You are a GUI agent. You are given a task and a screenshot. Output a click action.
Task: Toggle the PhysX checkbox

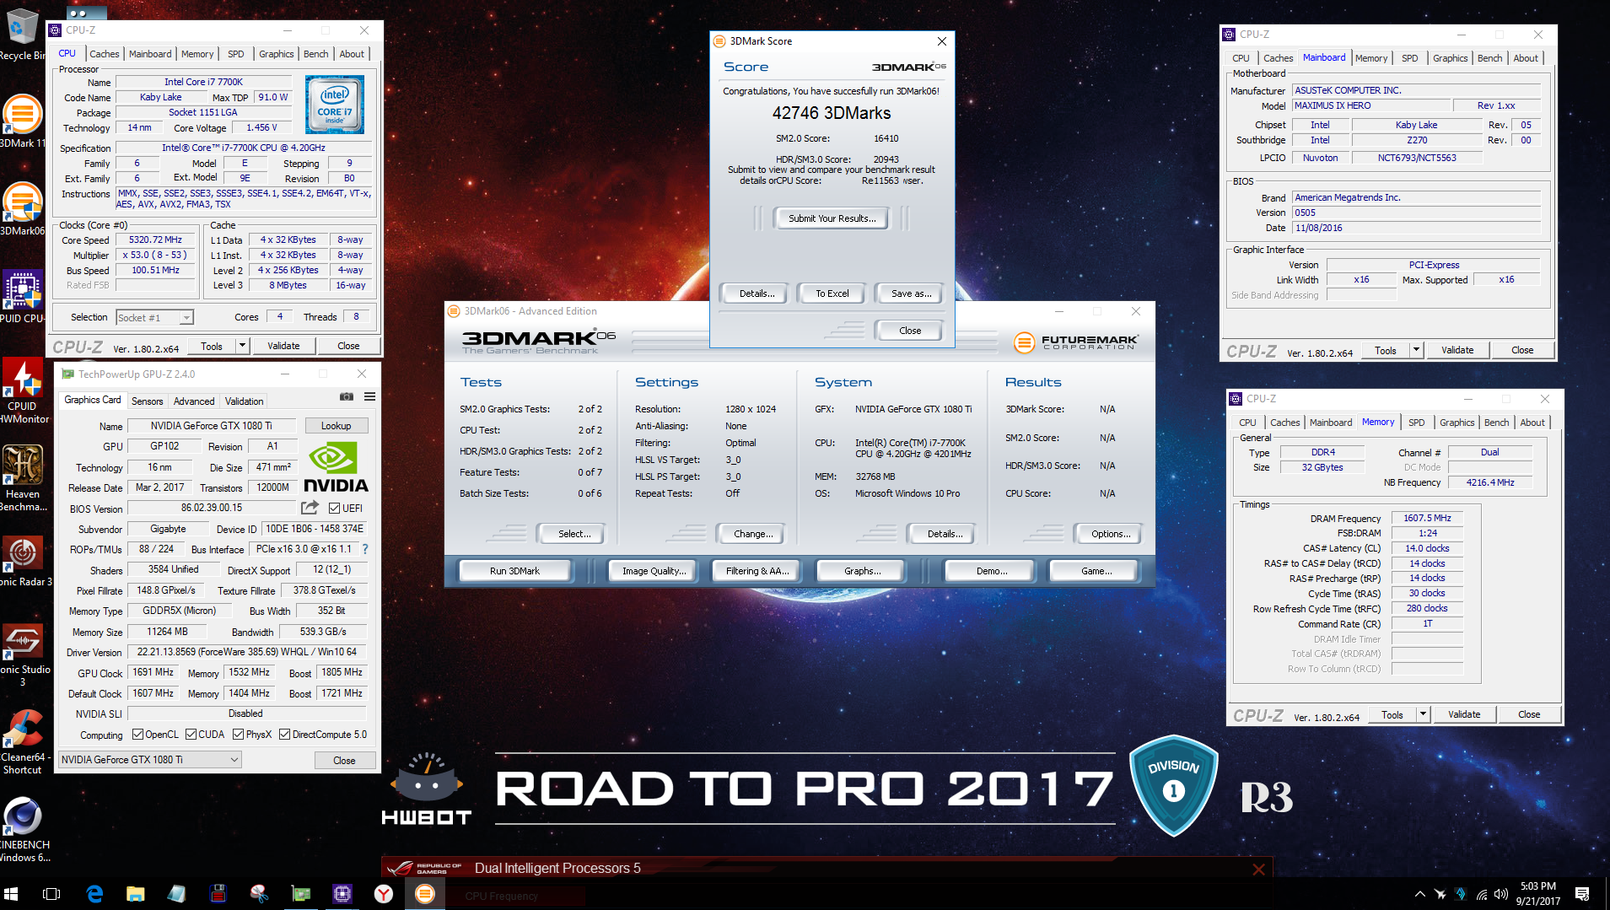(238, 735)
